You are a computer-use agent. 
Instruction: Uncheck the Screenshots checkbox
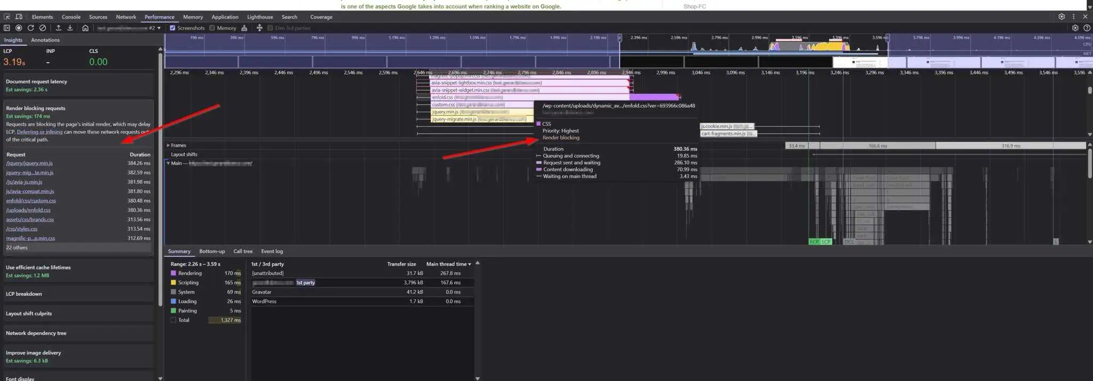coord(172,28)
